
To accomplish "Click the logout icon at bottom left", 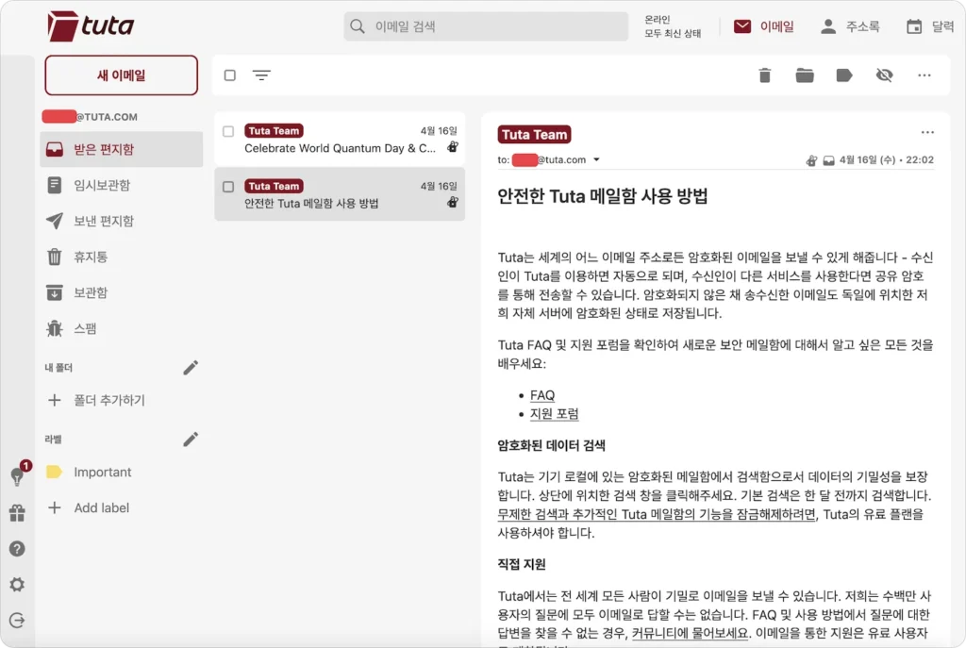I will point(17,621).
